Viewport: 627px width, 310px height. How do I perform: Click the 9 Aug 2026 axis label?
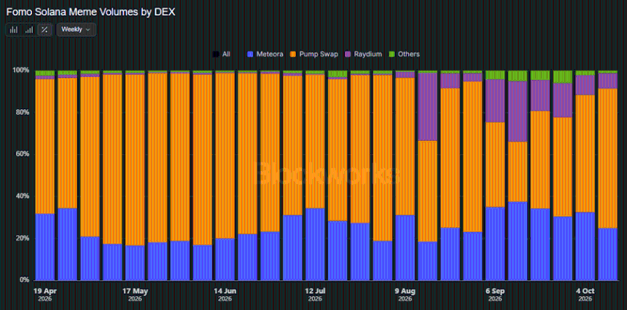(x=405, y=295)
